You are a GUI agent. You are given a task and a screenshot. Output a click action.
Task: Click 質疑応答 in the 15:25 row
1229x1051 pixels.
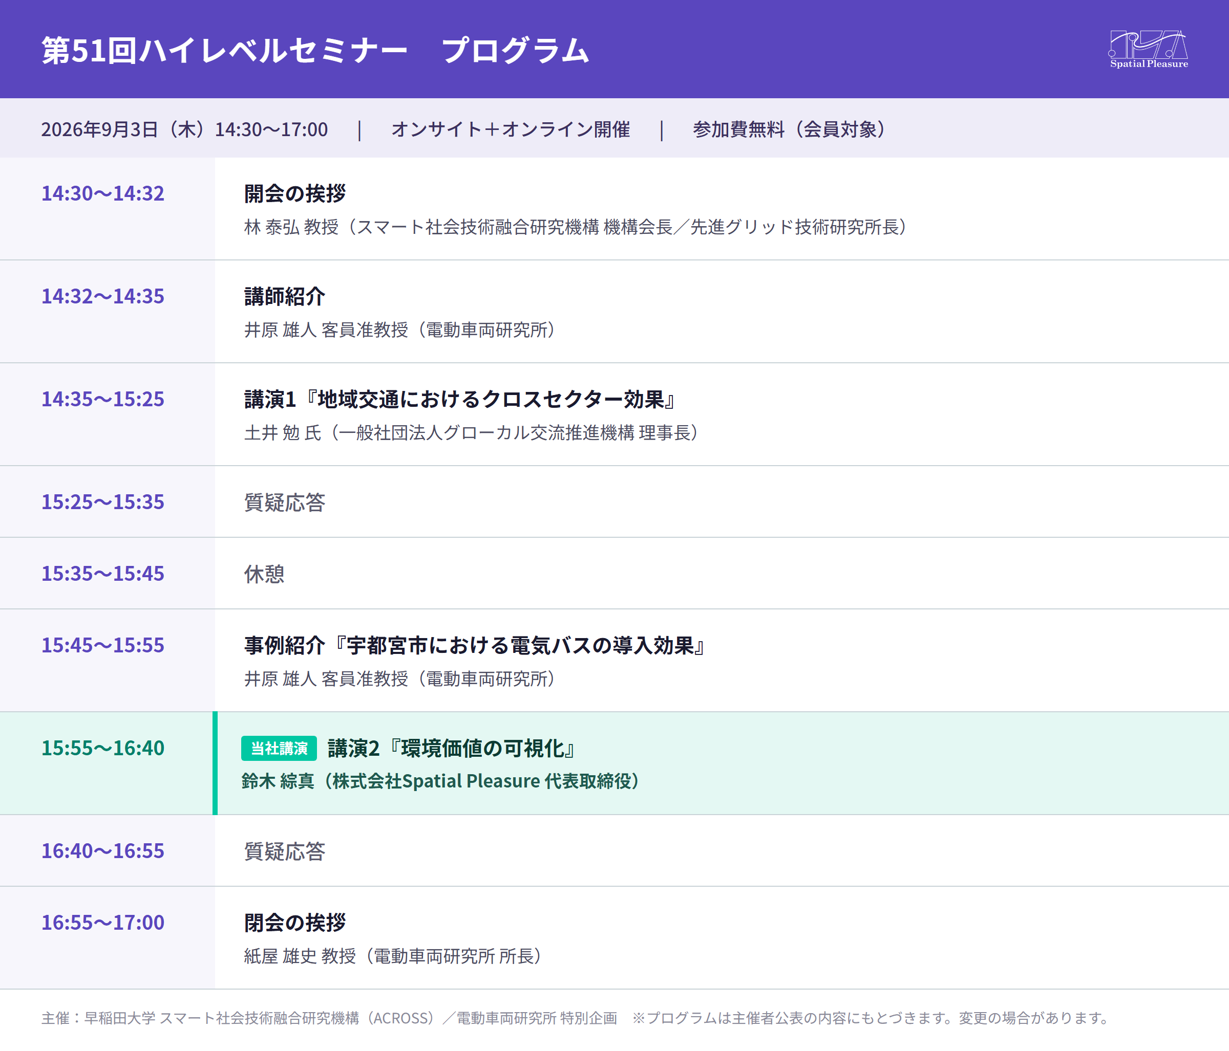(x=285, y=502)
